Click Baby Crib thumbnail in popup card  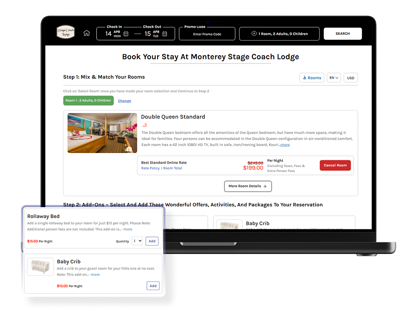tap(40, 267)
